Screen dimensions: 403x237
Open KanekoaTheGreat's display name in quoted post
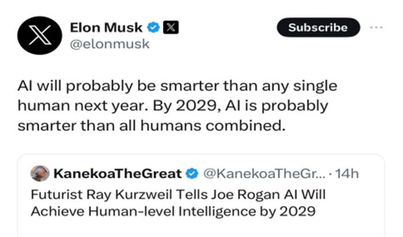tap(117, 173)
